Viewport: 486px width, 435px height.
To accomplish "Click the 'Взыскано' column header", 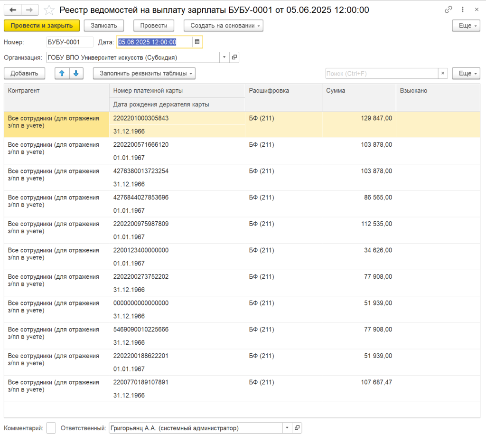I will pyautogui.click(x=438, y=97).
